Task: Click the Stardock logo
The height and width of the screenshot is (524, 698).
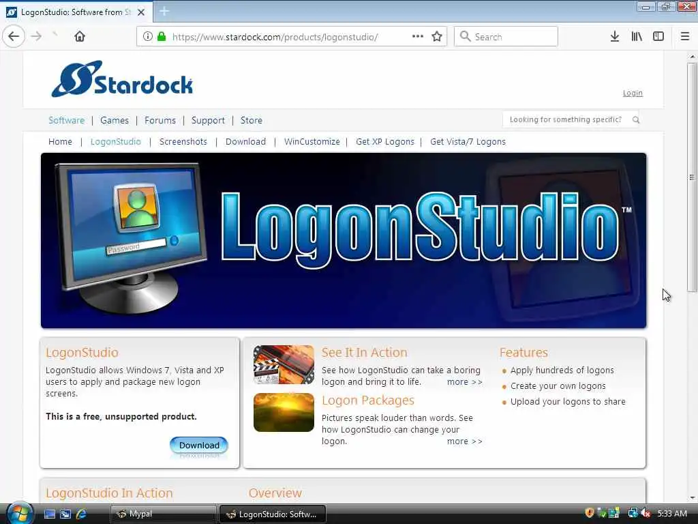Action: (x=122, y=79)
